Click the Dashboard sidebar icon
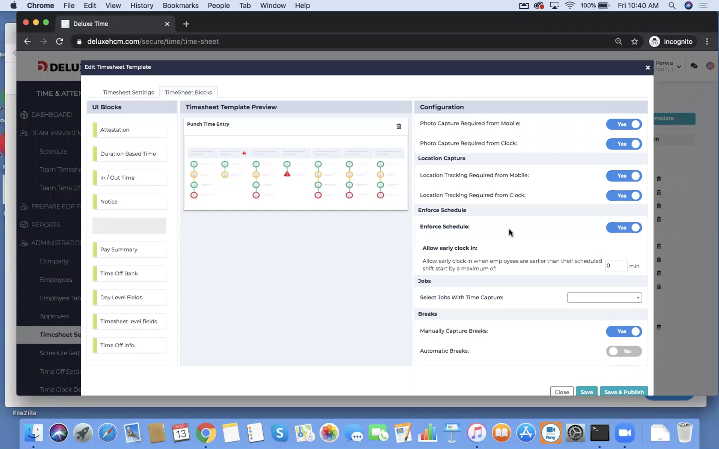 click(24, 115)
